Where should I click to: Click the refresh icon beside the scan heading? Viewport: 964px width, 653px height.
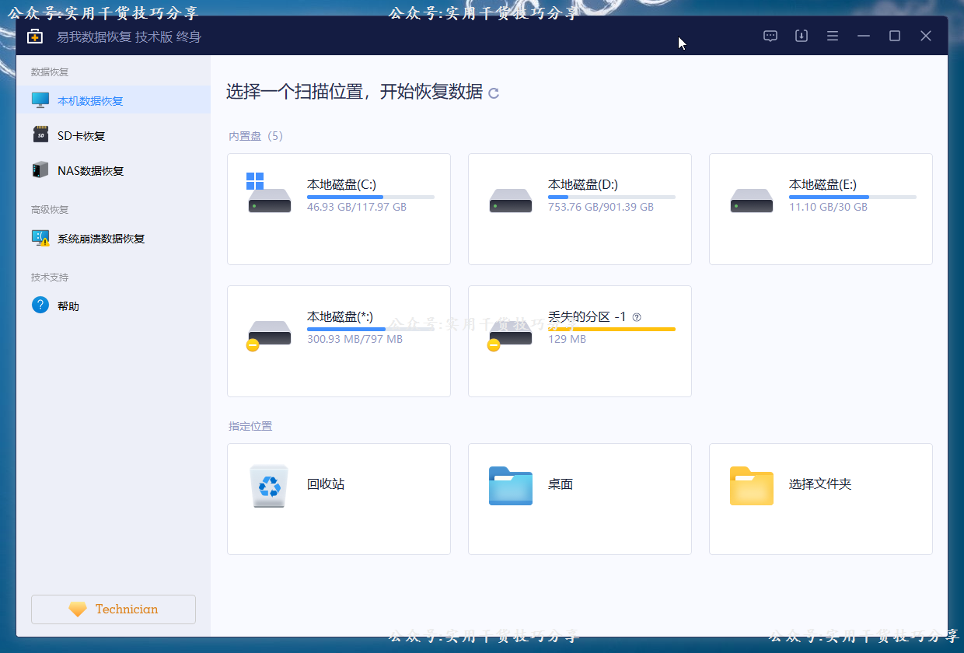click(494, 93)
